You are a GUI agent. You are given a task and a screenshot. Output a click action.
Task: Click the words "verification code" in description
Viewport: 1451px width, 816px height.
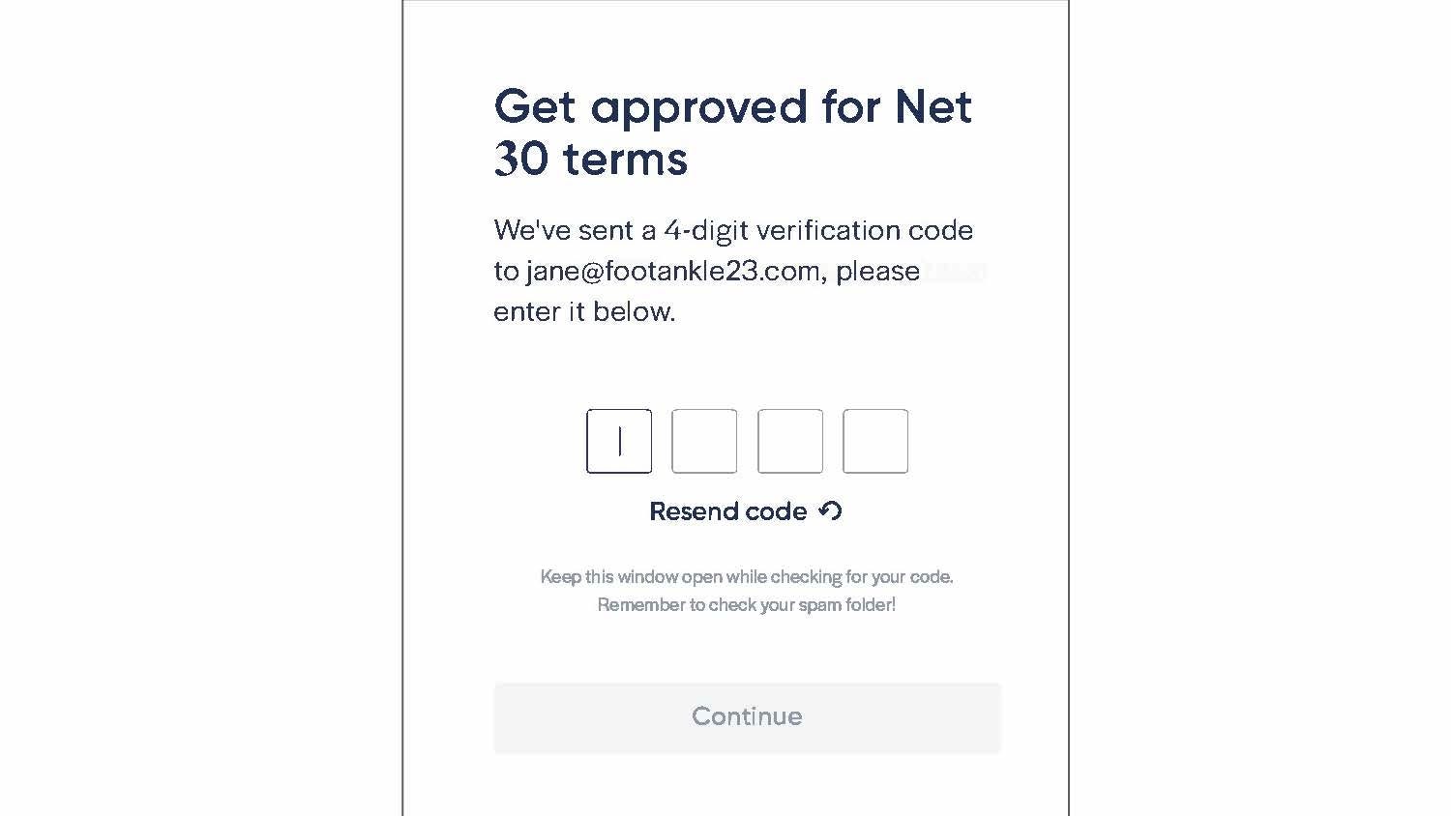click(x=865, y=230)
